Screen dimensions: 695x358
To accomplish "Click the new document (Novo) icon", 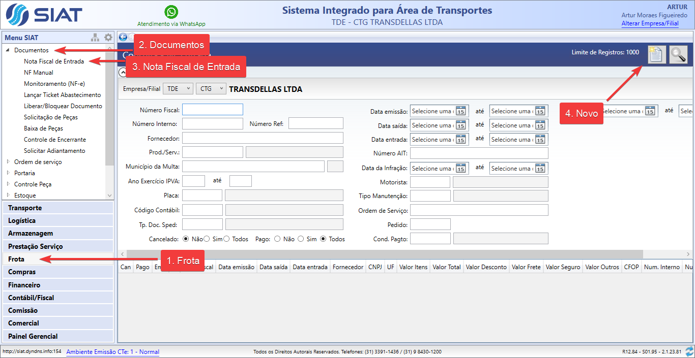I will pos(656,54).
